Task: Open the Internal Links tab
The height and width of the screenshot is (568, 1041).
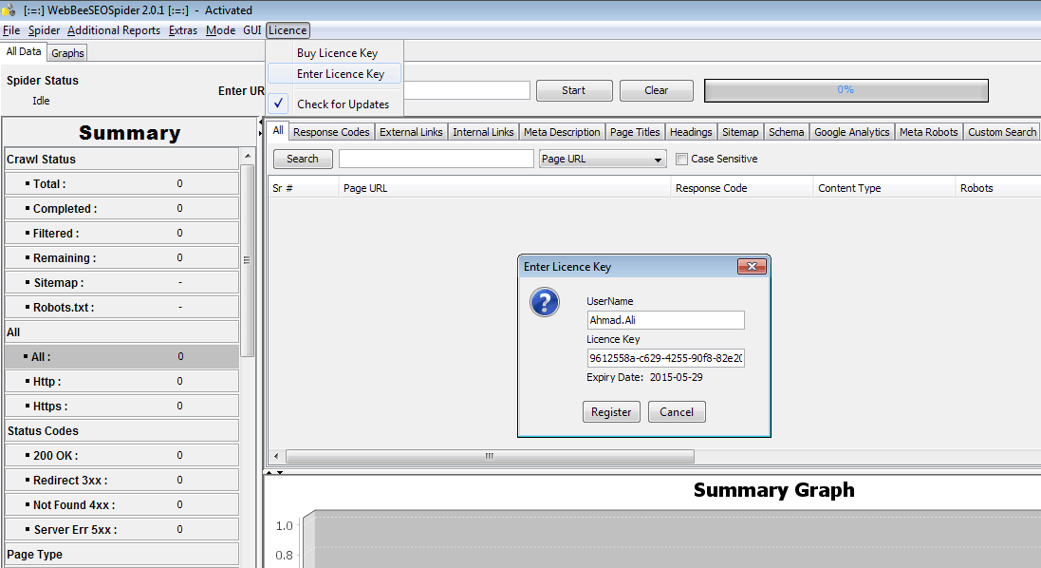Action: [x=483, y=131]
